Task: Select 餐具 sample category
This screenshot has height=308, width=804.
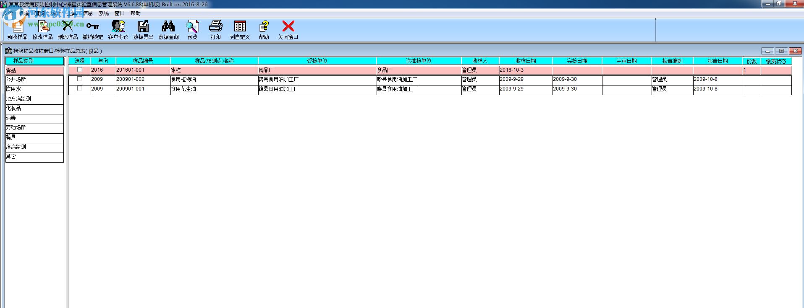Action: pos(34,137)
